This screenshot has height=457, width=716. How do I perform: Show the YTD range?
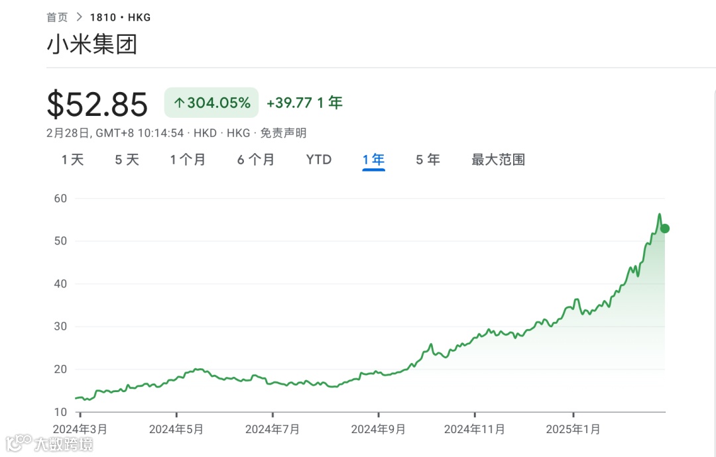tap(319, 160)
